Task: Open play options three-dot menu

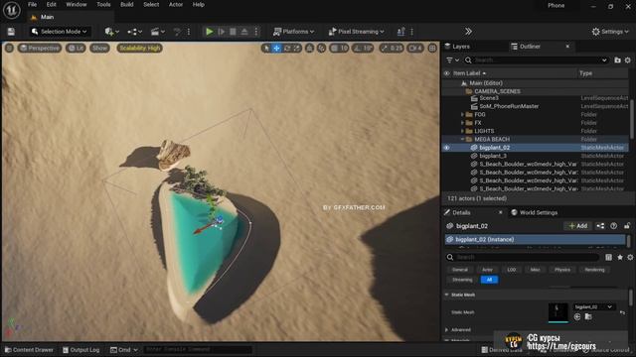Action: [256, 32]
